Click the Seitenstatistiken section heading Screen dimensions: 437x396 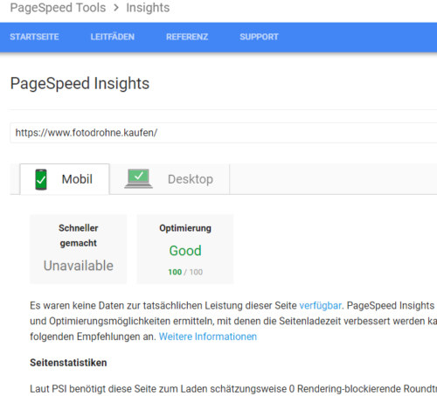pyautogui.click(x=68, y=363)
